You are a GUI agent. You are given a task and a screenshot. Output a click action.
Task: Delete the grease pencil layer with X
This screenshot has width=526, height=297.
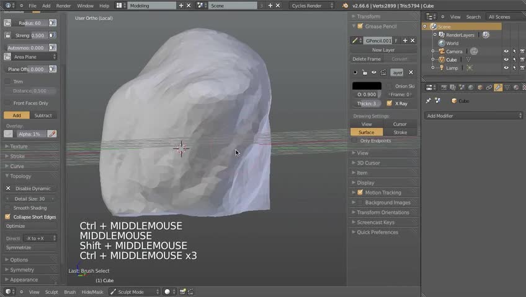411,72
